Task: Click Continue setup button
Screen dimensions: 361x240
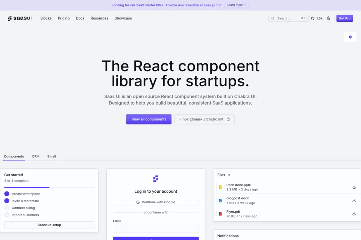Action: pos(49,225)
